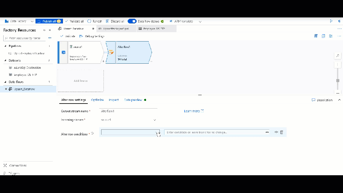
Task: Add another alter row condition
Action: click(276, 132)
